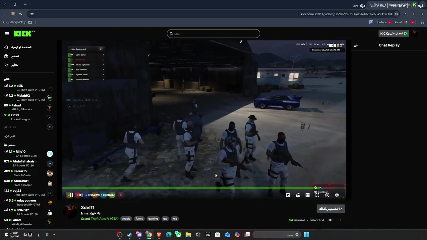The width and height of the screenshot is (427, 240).
Task: Open the YouTube bookmark
Action: 384,22
